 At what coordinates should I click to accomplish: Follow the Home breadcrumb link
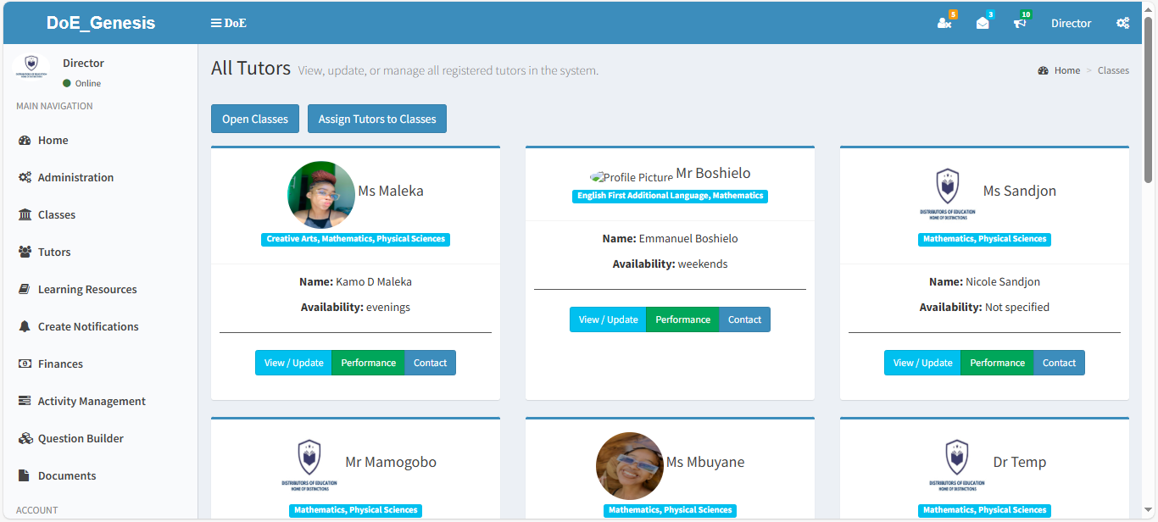pyautogui.click(x=1066, y=70)
